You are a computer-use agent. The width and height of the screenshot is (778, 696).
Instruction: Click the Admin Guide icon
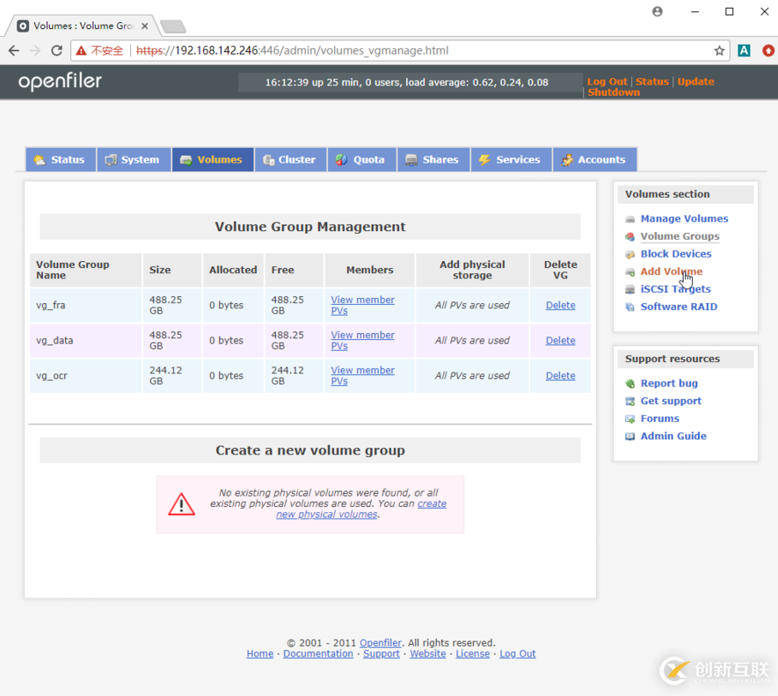pyautogui.click(x=629, y=436)
